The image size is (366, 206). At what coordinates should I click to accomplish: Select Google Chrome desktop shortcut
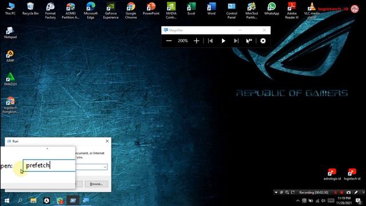[x=131, y=10]
